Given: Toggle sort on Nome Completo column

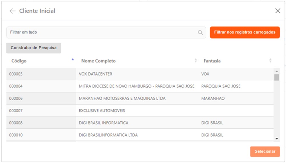Looking at the screenshot, I should (196, 61).
